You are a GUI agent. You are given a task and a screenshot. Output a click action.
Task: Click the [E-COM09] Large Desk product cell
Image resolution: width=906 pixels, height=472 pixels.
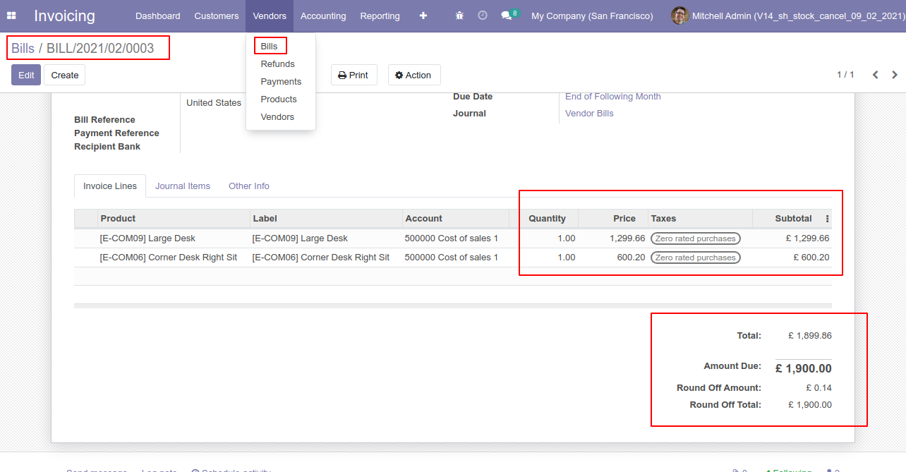point(174,238)
